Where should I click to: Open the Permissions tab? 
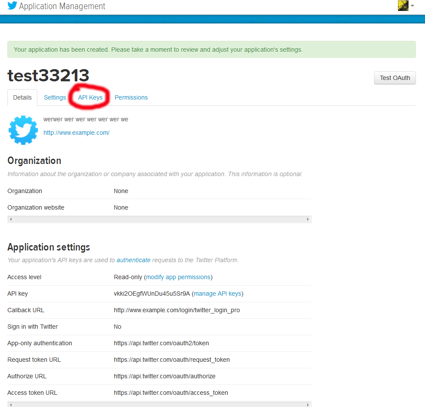point(131,97)
